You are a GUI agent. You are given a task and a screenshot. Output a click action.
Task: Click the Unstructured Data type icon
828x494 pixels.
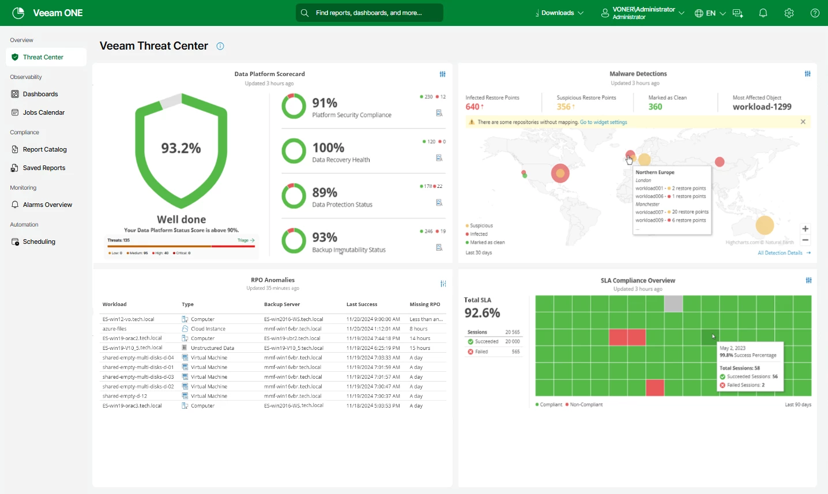pyautogui.click(x=185, y=348)
